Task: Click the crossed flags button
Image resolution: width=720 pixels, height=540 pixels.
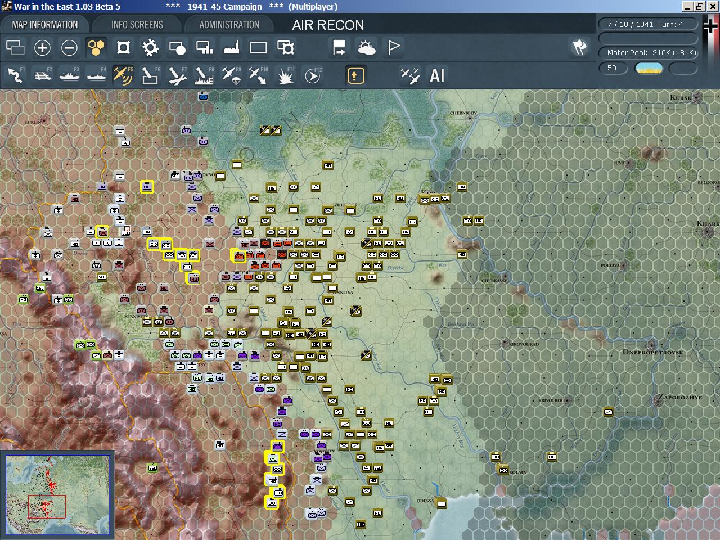Action: pyautogui.click(x=579, y=48)
